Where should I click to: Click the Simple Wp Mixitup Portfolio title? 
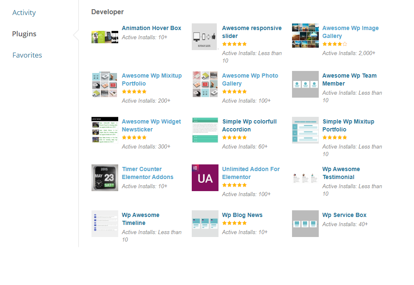tap(348, 125)
